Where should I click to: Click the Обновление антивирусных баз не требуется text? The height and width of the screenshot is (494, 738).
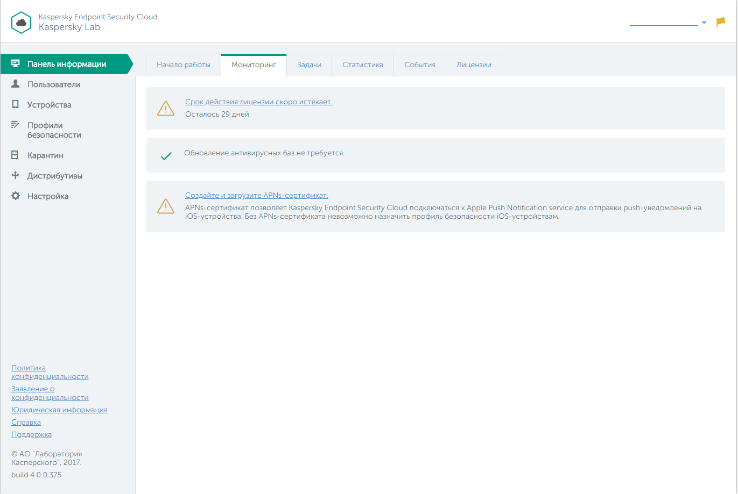click(264, 153)
